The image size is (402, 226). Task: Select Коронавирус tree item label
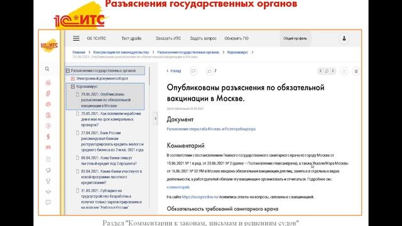[x=87, y=87]
